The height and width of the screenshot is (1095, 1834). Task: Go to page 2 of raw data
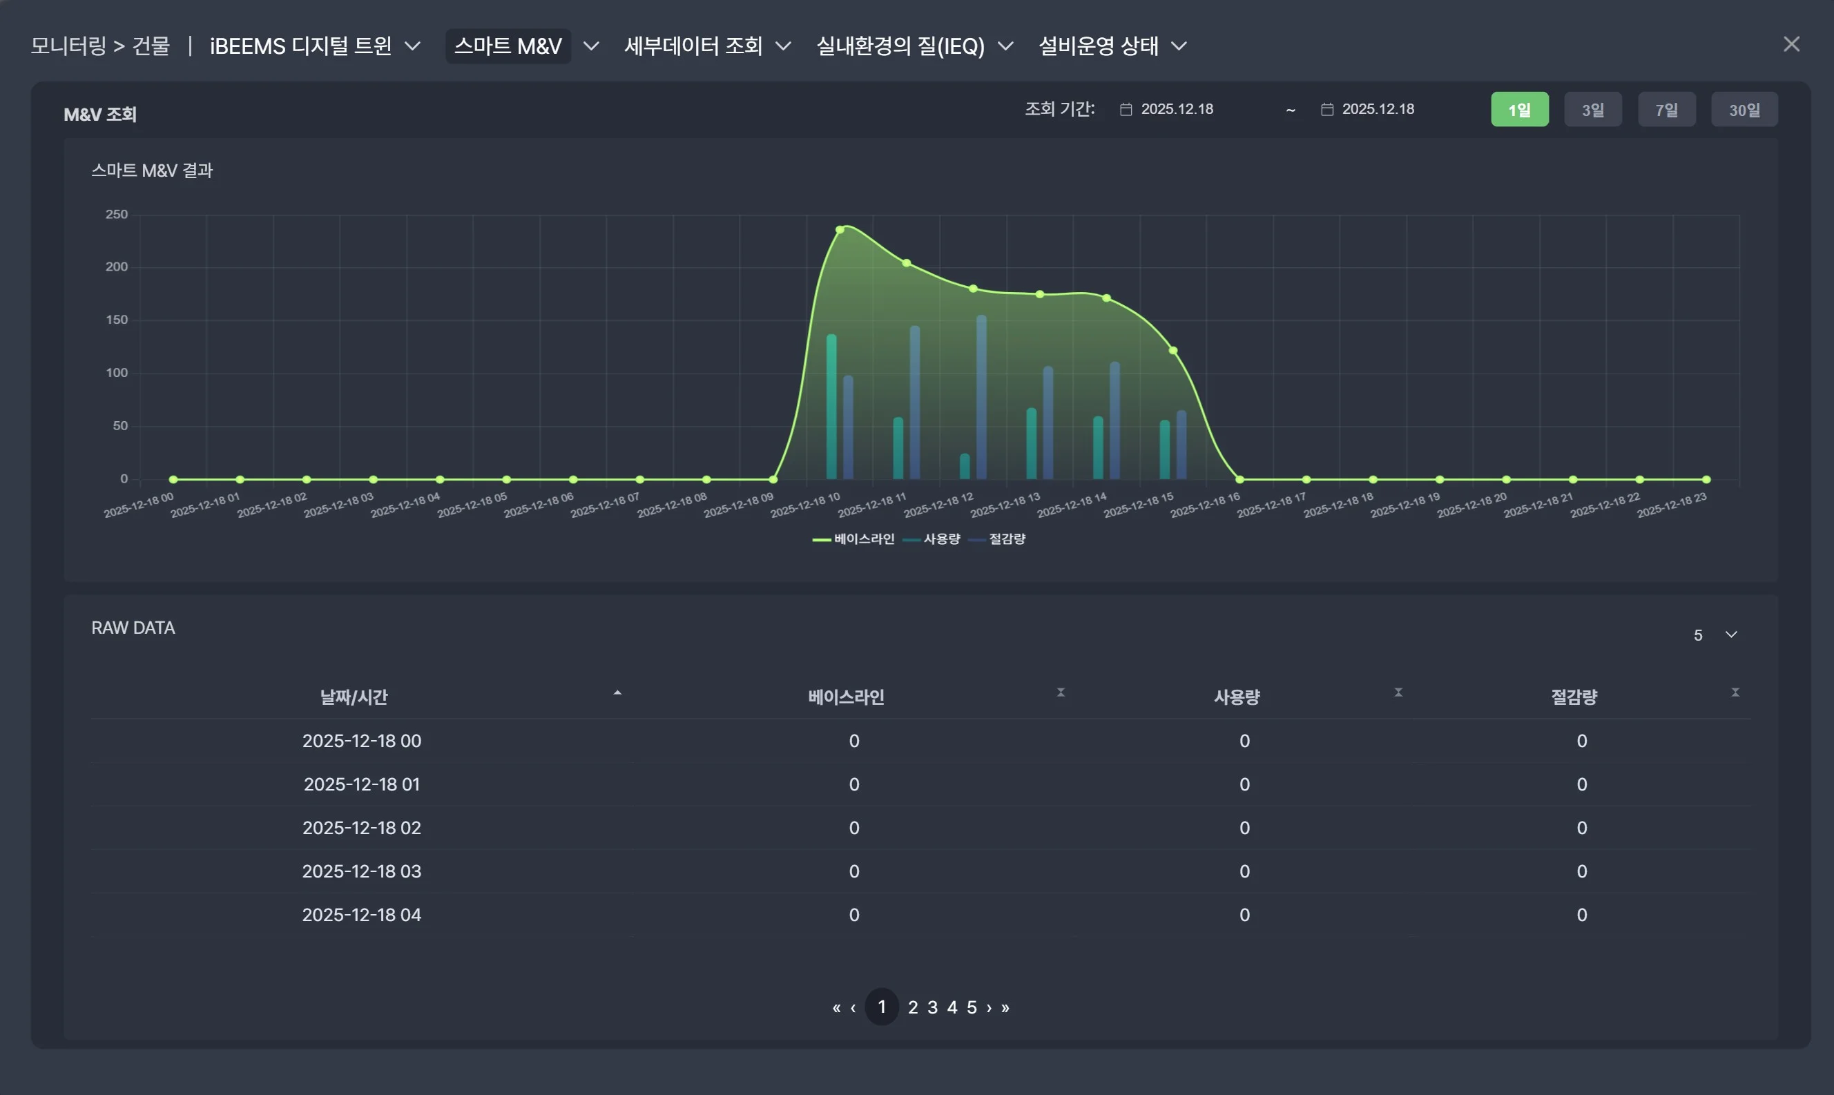tap(913, 1007)
